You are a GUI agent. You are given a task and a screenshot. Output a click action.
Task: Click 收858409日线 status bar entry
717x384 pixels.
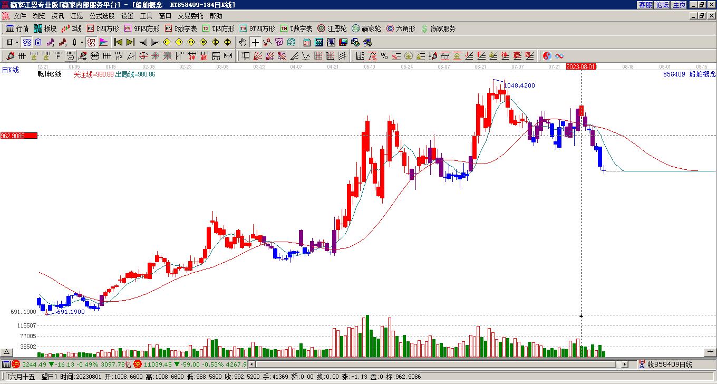670,364
